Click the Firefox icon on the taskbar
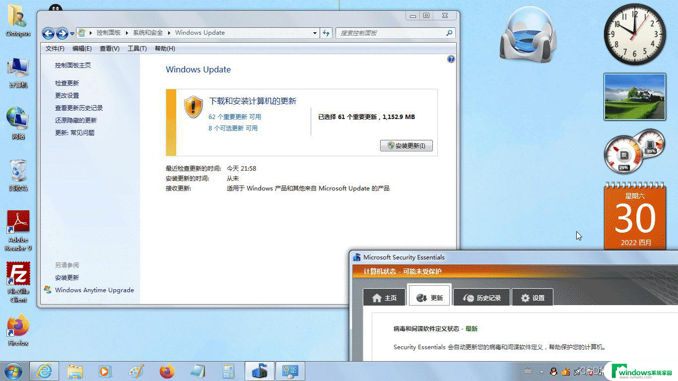Screen dimensions: 678x381 tap(167, 371)
